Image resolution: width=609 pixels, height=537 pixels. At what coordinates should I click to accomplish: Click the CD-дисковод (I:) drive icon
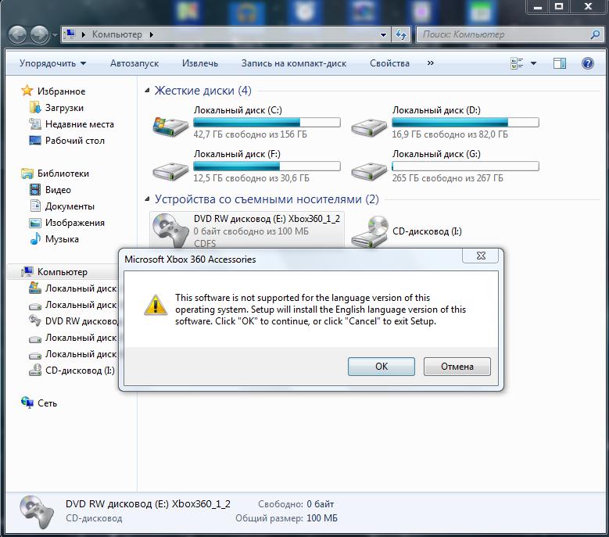[369, 232]
